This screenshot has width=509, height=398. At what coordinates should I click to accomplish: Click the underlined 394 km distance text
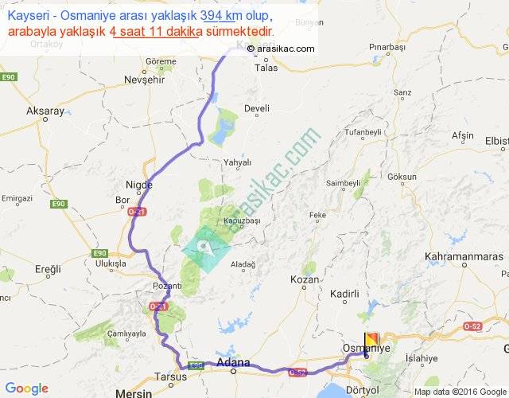coord(218,15)
